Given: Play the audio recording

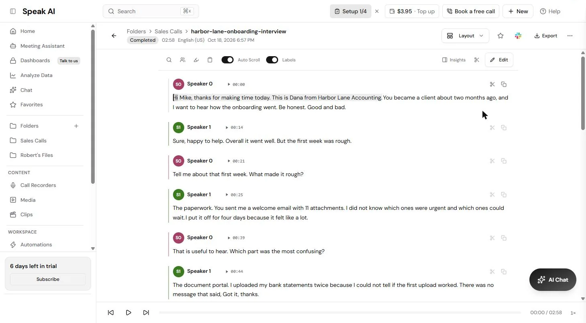Looking at the screenshot, I should (128, 313).
